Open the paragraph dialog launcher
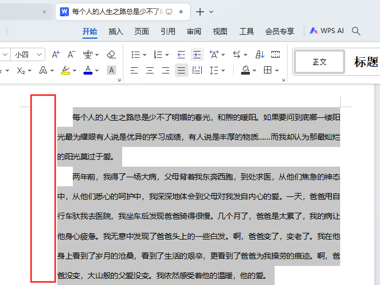The height and width of the screenshot is (285, 380). [283, 80]
